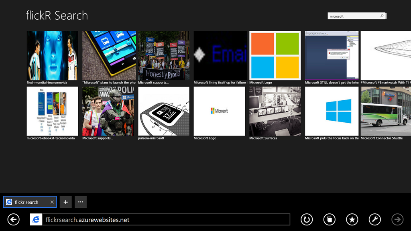Open the Halo armor costume photo
Image resolution: width=411 pixels, height=231 pixels.
(108, 111)
